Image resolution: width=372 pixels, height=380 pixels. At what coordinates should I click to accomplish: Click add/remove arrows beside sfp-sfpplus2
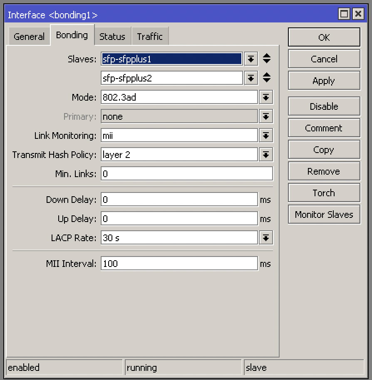pyautogui.click(x=267, y=78)
